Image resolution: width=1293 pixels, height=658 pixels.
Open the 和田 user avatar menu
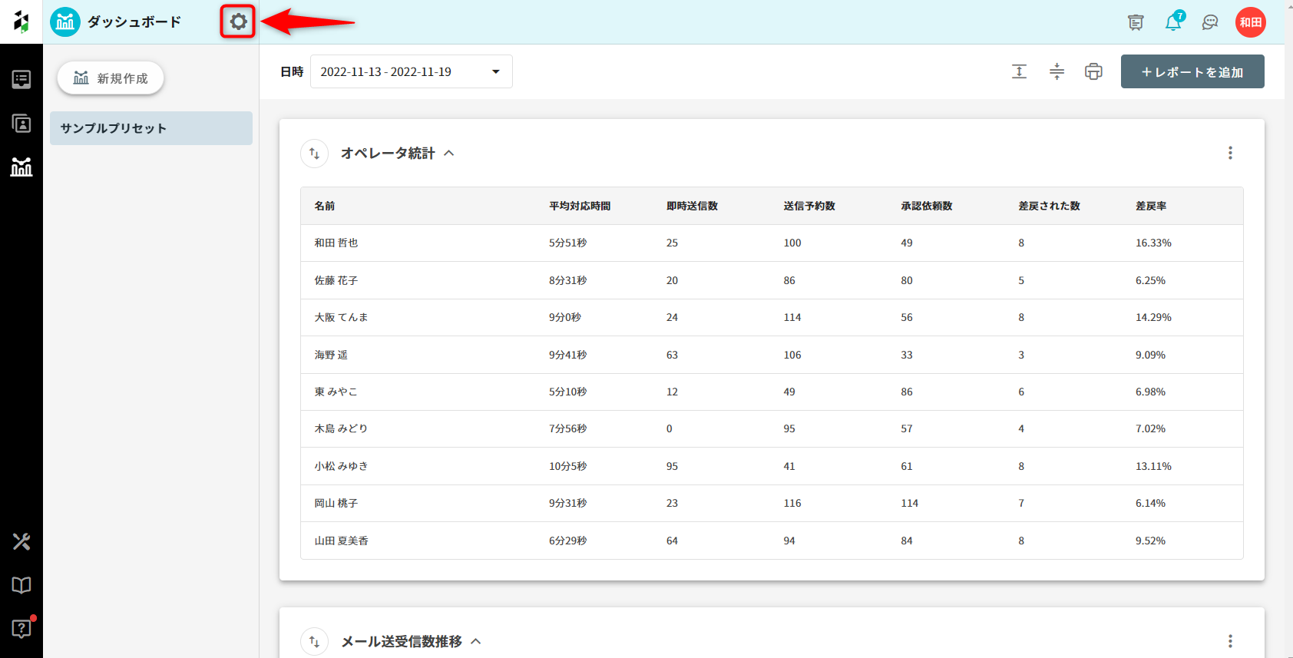(x=1250, y=22)
